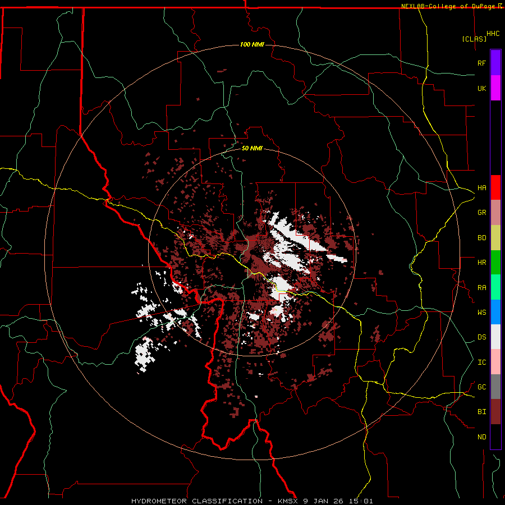
Task: Click the HA legend label
Action: pos(481,187)
